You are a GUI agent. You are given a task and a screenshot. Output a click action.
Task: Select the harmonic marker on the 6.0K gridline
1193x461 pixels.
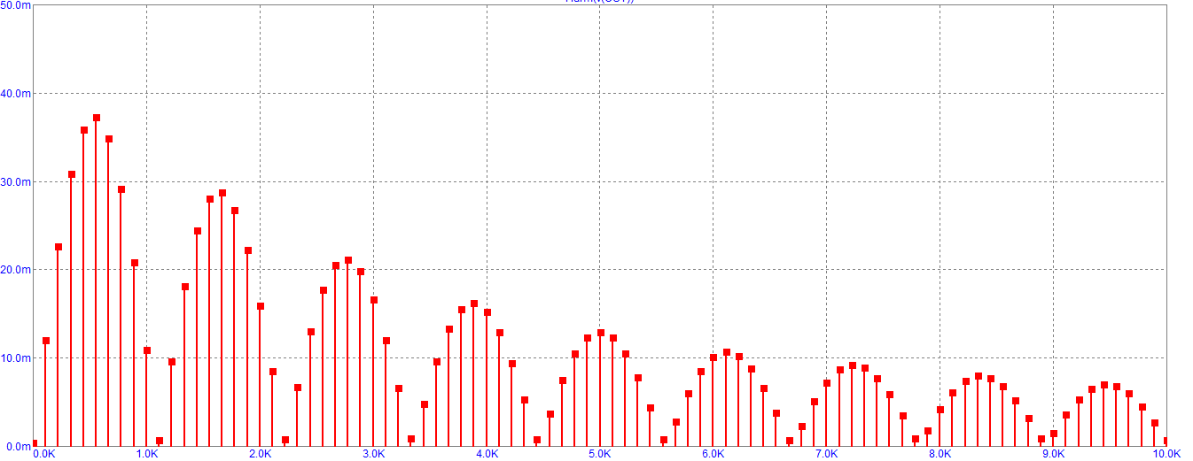pyautogui.click(x=713, y=357)
